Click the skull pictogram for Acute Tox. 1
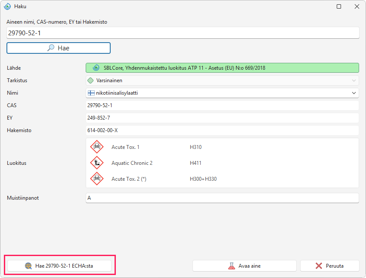Viewport: 366px width, 278px height. pos(97,147)
